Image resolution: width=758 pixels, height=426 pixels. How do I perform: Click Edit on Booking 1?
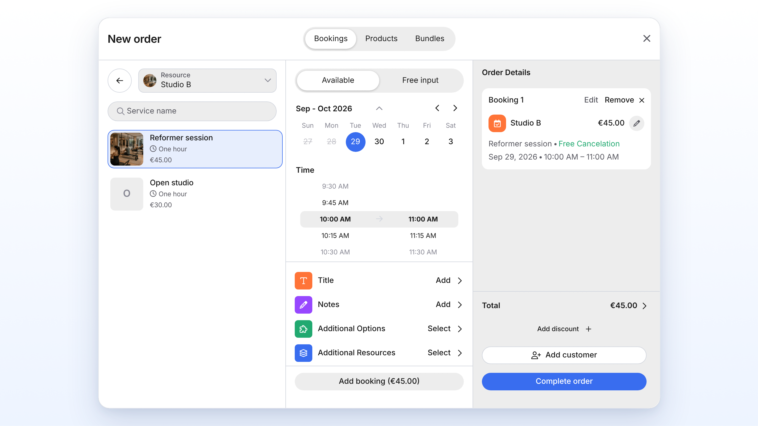click(591, 100)
